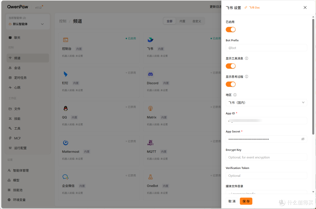Screen dimensions: 316x209
Task: Toggle the 已启用 switch off
Action: tap(231, 29)
